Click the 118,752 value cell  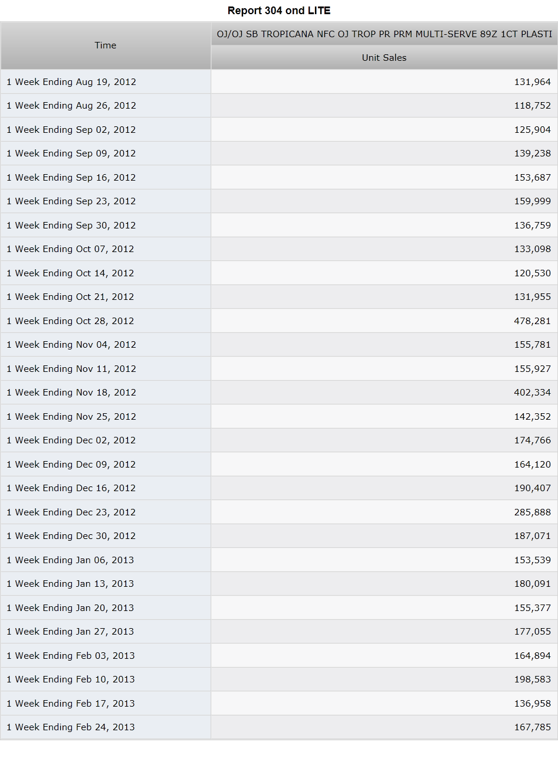384,105
